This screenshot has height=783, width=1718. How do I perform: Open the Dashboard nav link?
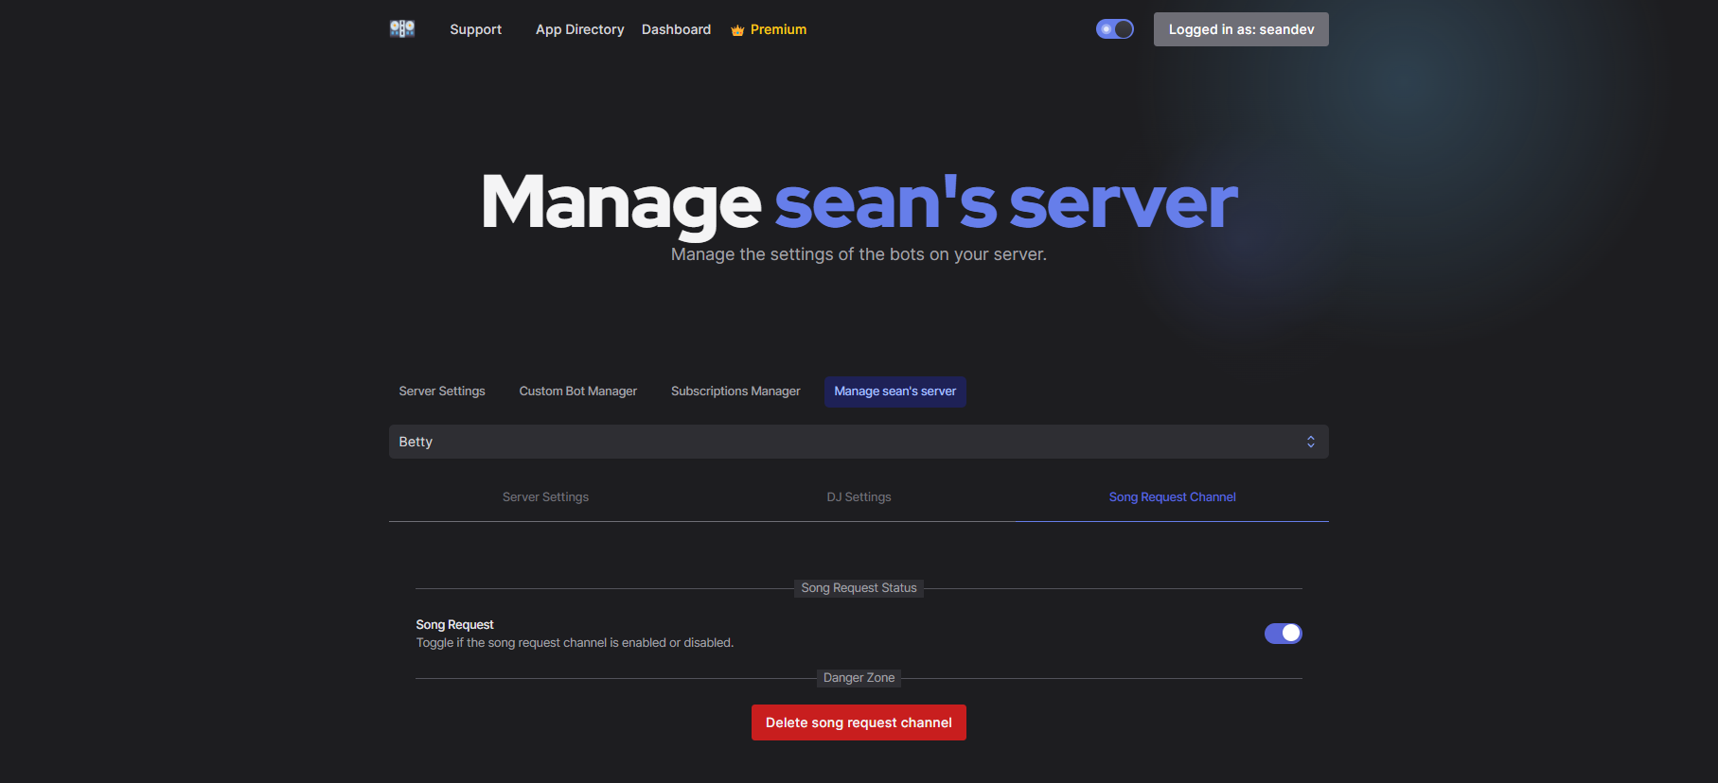pos(676,29)
